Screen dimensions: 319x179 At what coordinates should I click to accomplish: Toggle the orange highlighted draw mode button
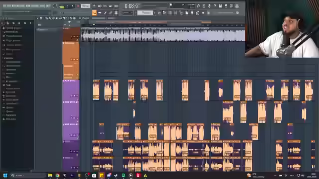94,13
